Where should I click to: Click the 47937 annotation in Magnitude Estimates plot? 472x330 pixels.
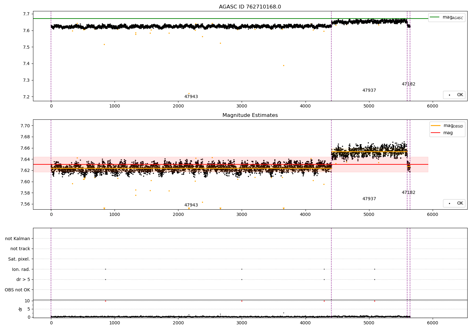[x=369, y=199]
